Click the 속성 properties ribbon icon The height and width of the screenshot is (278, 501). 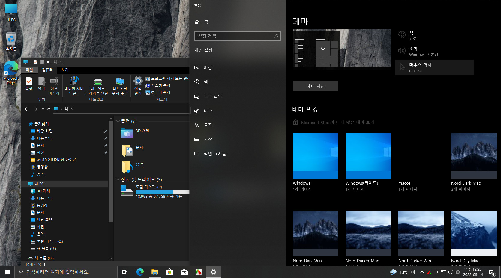pos(29,84)
